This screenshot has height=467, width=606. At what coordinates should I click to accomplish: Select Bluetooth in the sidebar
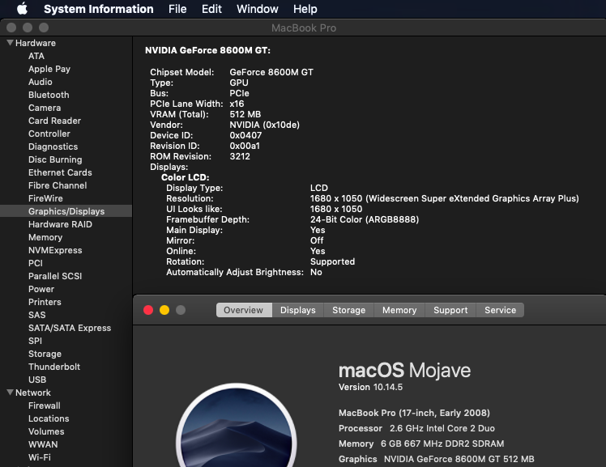[x=49, y=95]
